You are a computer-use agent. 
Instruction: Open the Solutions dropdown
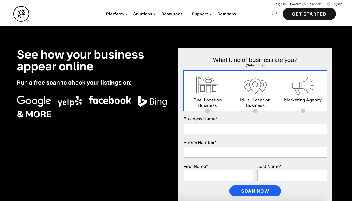click(x=144, y=14)
